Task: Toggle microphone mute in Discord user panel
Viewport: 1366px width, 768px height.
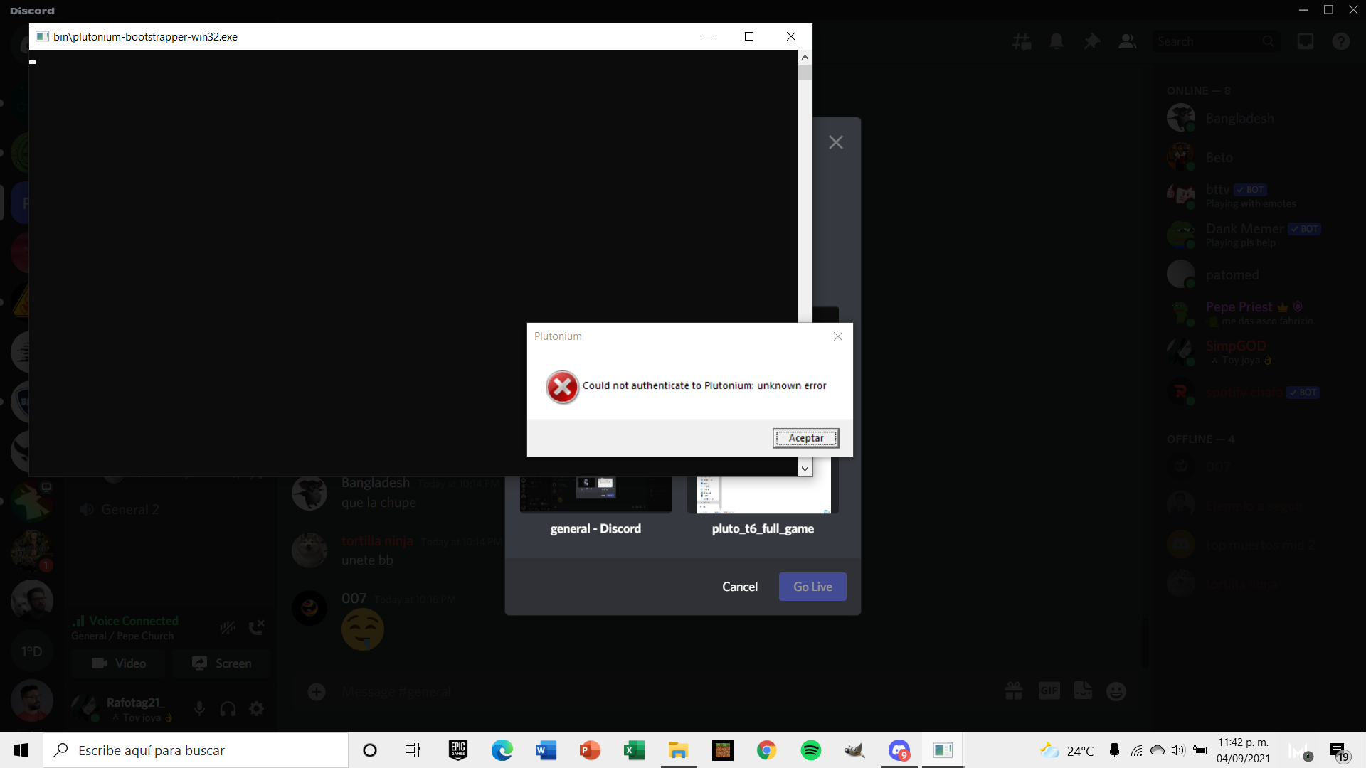Action: [200, 708]
